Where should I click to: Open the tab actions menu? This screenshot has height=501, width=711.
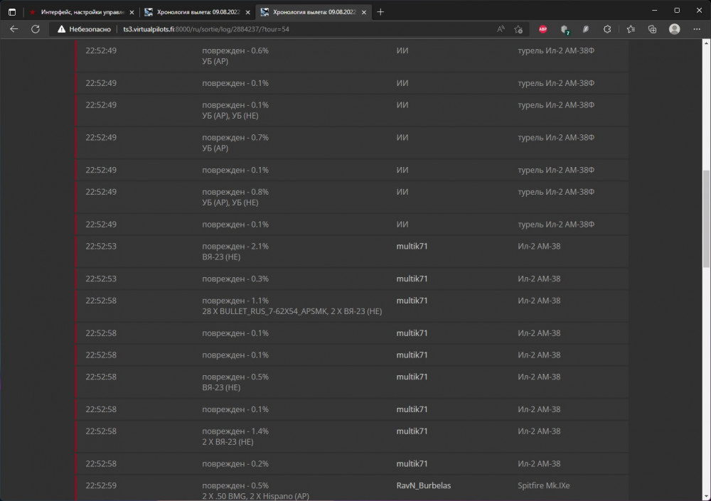pyautogui.click(x=12, y=11)
